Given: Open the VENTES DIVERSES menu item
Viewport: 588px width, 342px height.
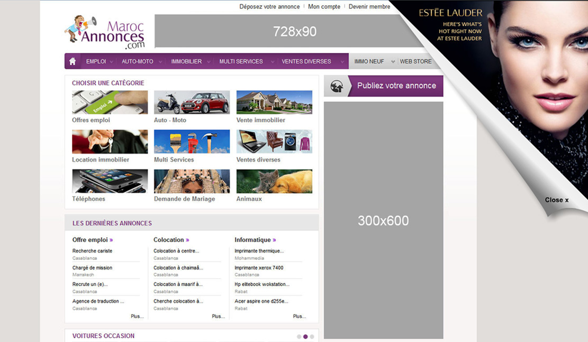Looking at the screenshot, I should coord(309,61).
